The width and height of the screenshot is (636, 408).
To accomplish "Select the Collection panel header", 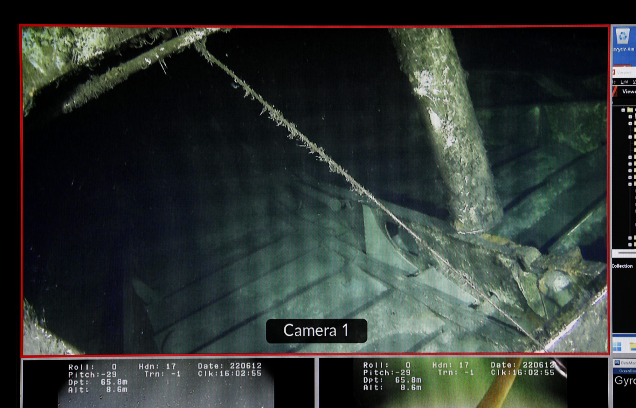I will 622,266.
